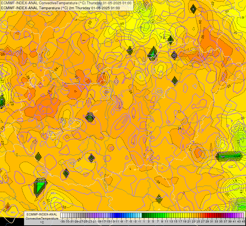Click the '-7' legend scale value

click(x=126, y=222)
